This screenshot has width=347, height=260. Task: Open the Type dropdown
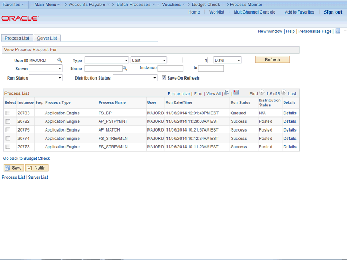point(106,60)
